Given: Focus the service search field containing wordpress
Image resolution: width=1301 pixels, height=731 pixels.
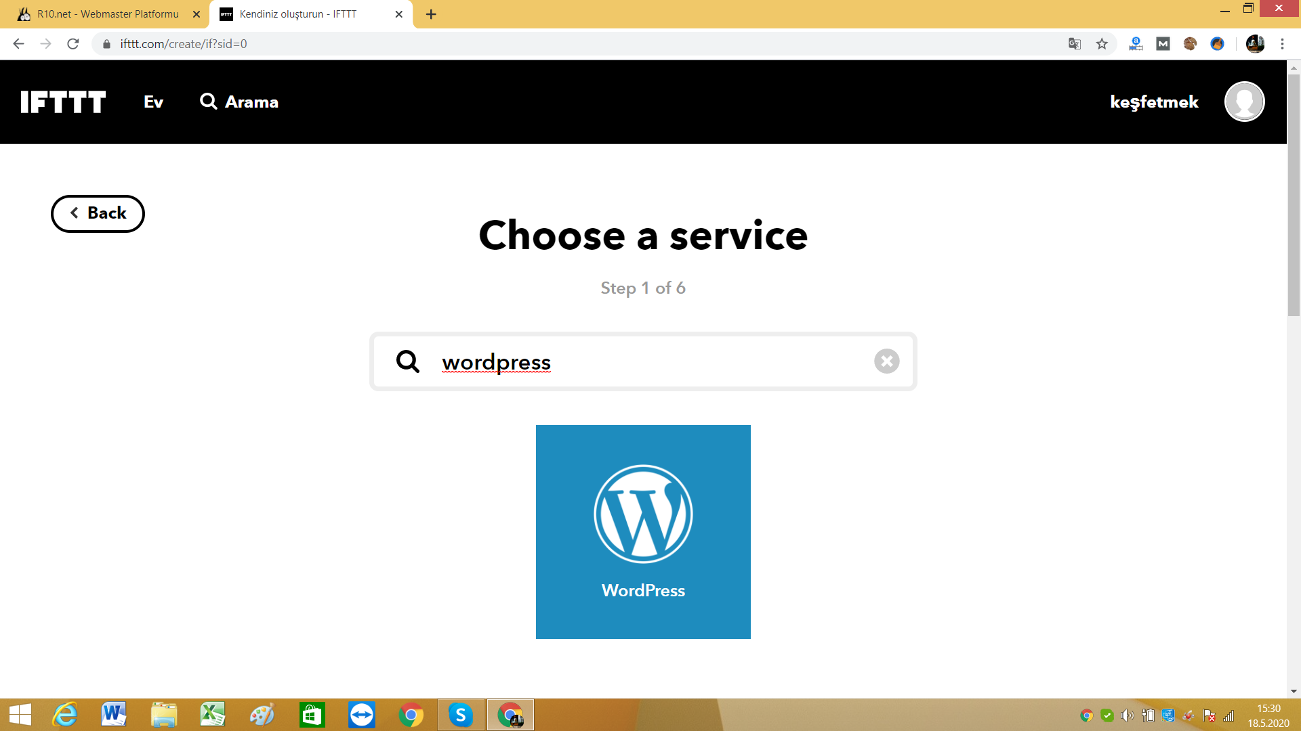Looking at the screenshot, I should click(643, 361).
